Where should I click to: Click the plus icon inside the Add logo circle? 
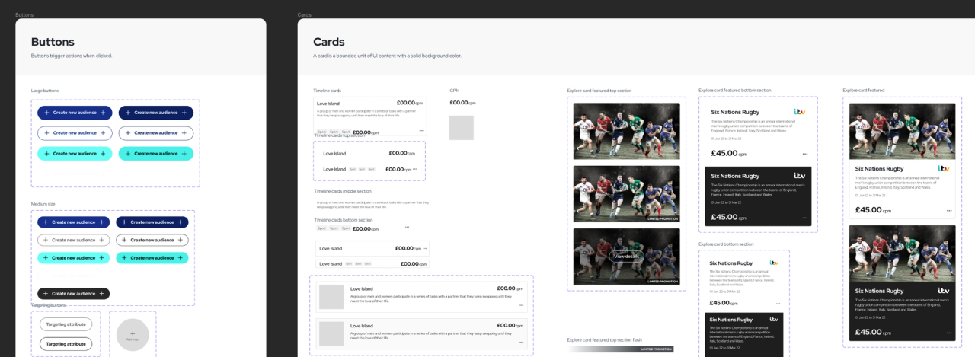tap(133, 333)
